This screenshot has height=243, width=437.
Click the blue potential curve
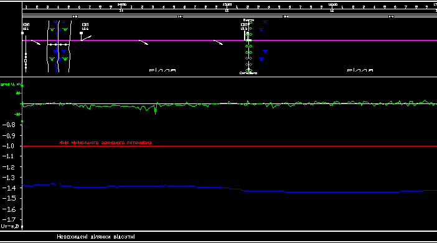pos(229,189)
